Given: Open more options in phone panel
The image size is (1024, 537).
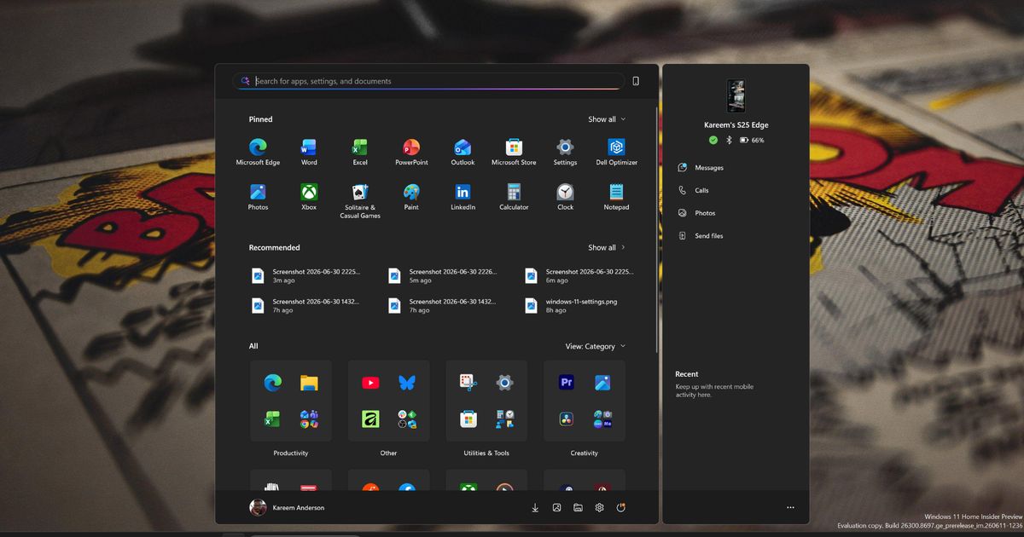Looking at the screenshot, I should coord(790,508).
